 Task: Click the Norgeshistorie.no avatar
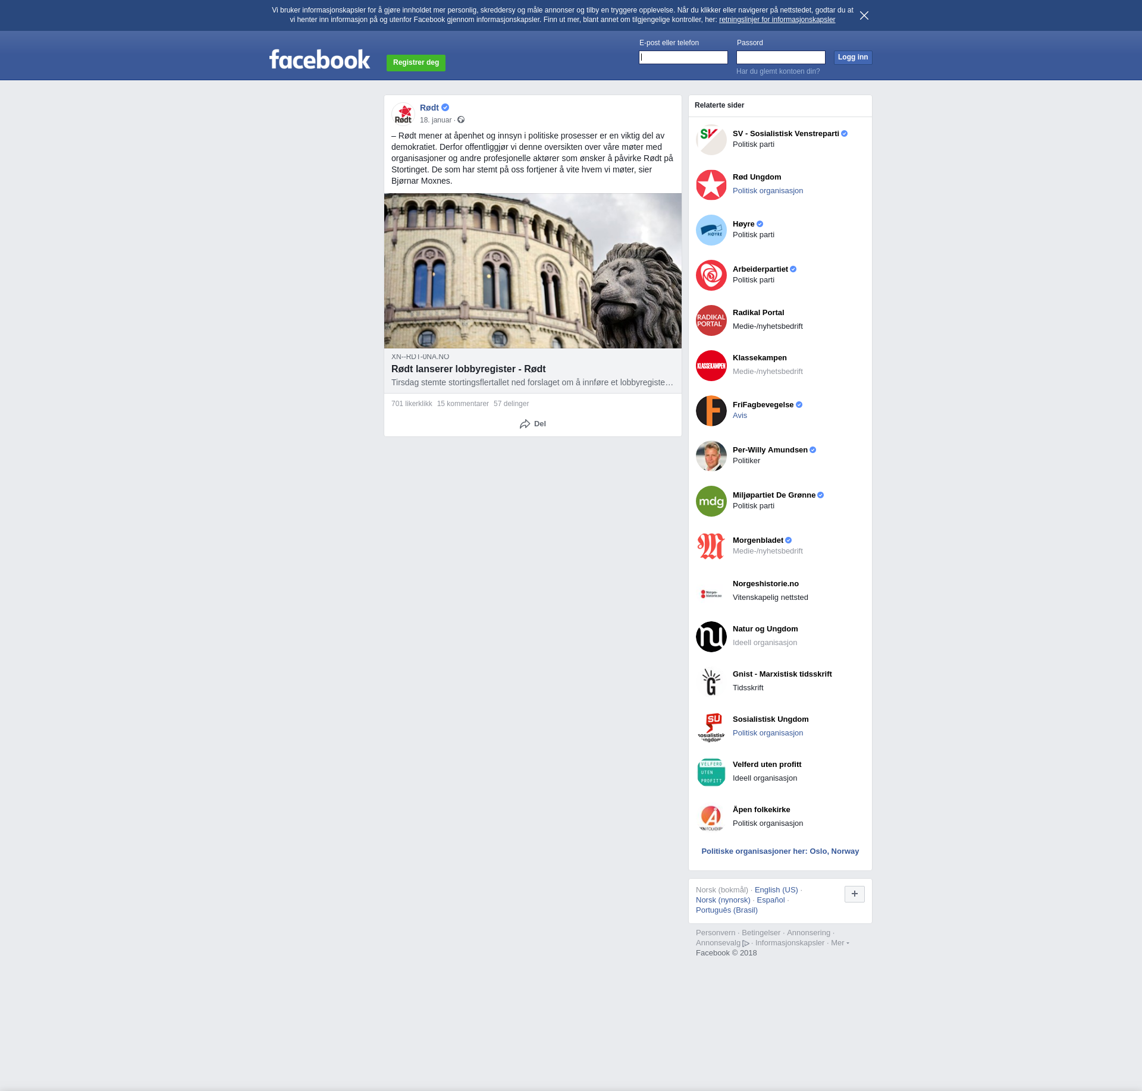tap(711, 592)
